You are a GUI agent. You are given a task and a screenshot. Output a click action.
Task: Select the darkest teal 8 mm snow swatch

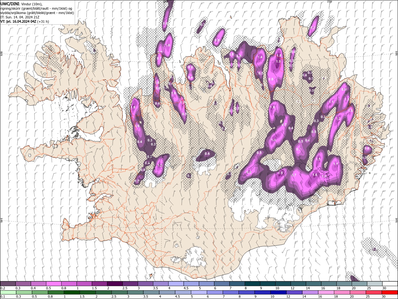click(x=252, y=284)
